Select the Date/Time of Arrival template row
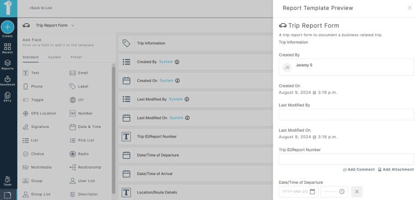417x200 pixels. click(x=195, y=173)
